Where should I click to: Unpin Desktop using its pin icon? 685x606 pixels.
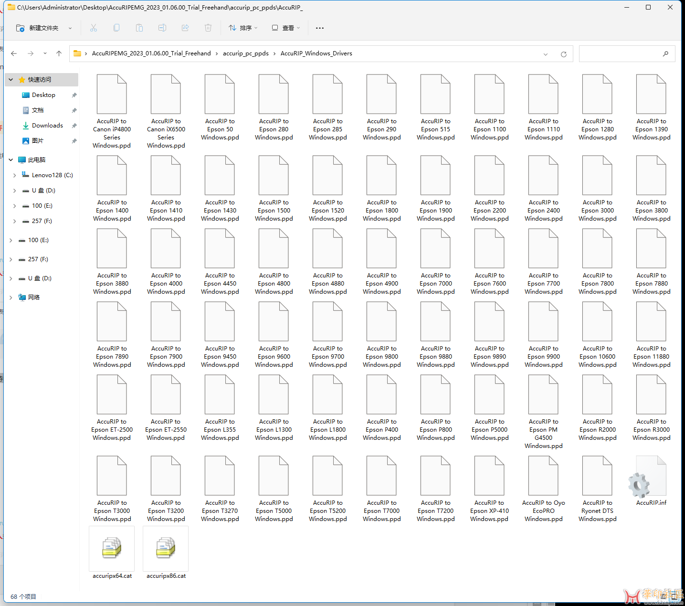click(x=74, y=95)
